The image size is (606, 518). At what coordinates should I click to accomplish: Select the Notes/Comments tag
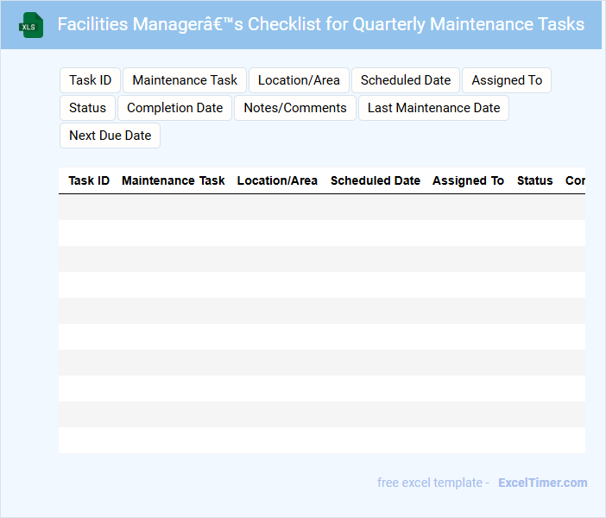pyautogui.click(x=295, y=108)
